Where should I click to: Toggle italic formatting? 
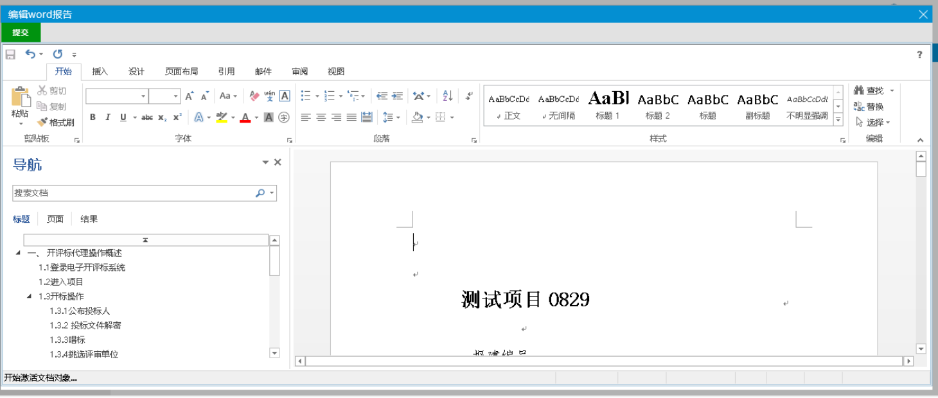pyautogui.click(x=107, y=117)
